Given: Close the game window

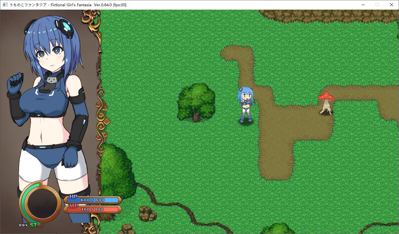Looking at the screenshot, I should pyautogui.click(x=392, y=5).
